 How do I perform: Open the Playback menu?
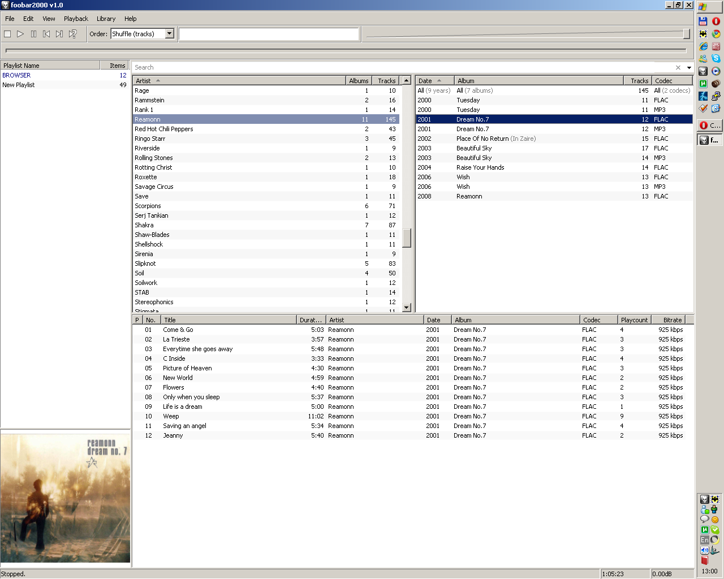[x=76, y=19]
